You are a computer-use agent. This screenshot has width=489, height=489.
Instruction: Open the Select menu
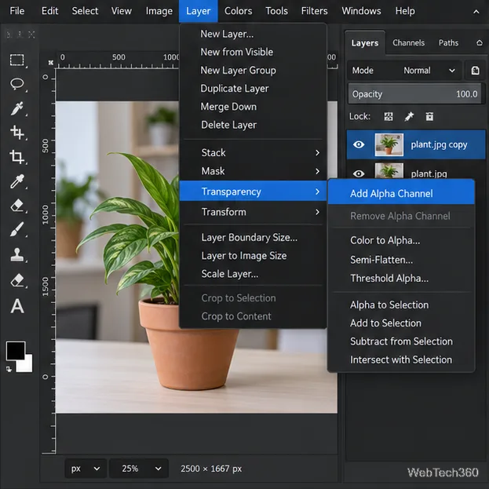(85, 11)
